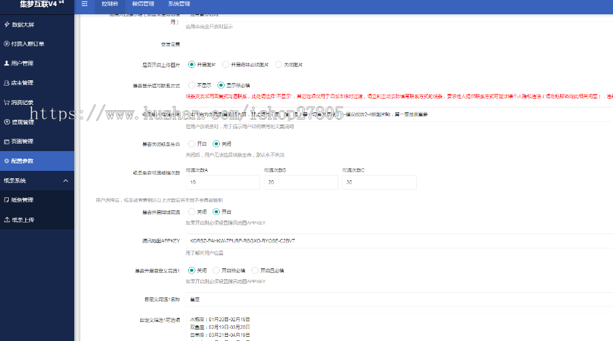613x341 pixels.
Task: Select 开启非必填 for 自定义筛选1
Action: pos(216,270)
